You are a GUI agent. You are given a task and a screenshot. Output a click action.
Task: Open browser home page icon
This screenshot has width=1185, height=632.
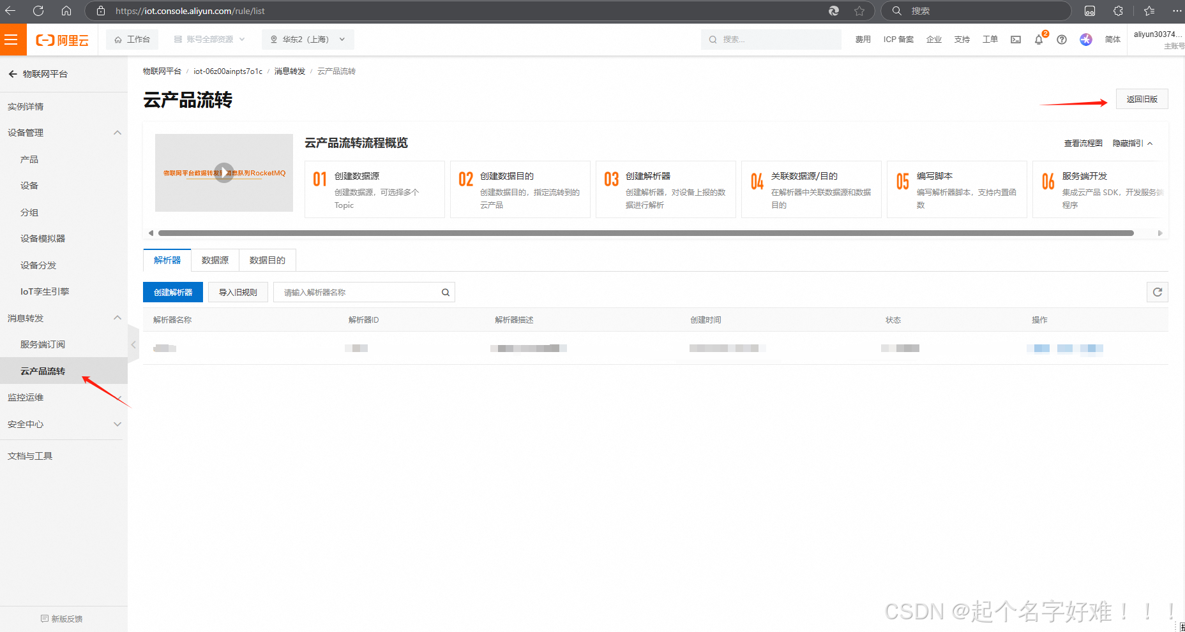[66, 11]
